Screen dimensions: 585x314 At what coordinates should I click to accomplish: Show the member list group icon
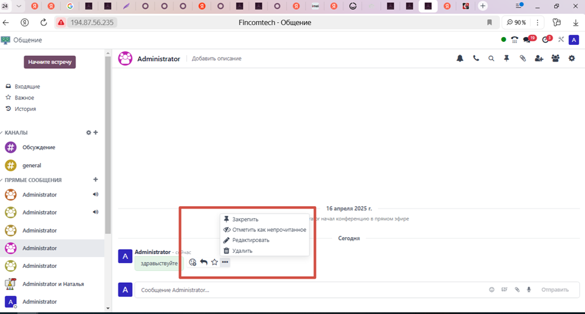555,59
